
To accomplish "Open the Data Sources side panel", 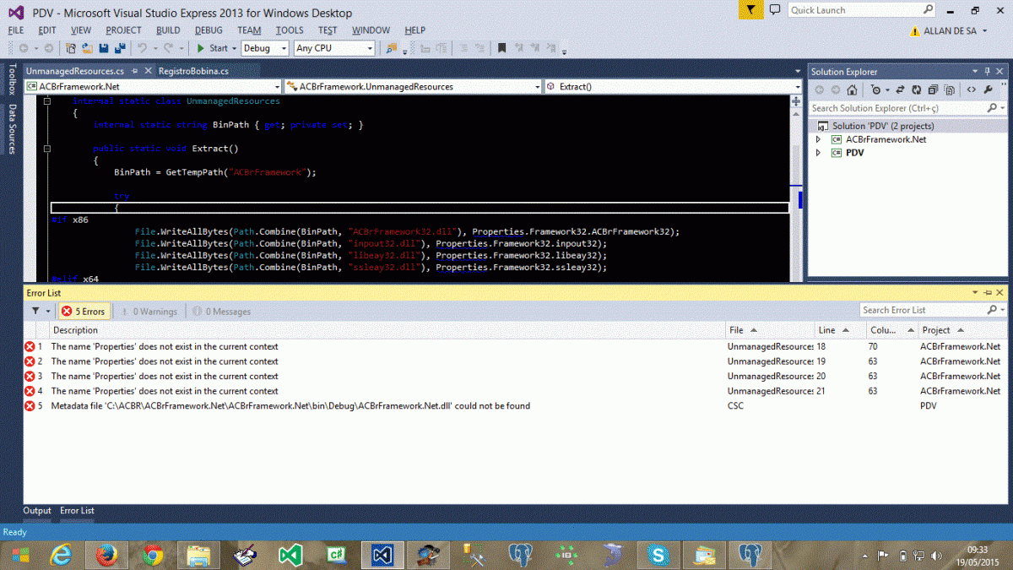I will click(12, 128).
